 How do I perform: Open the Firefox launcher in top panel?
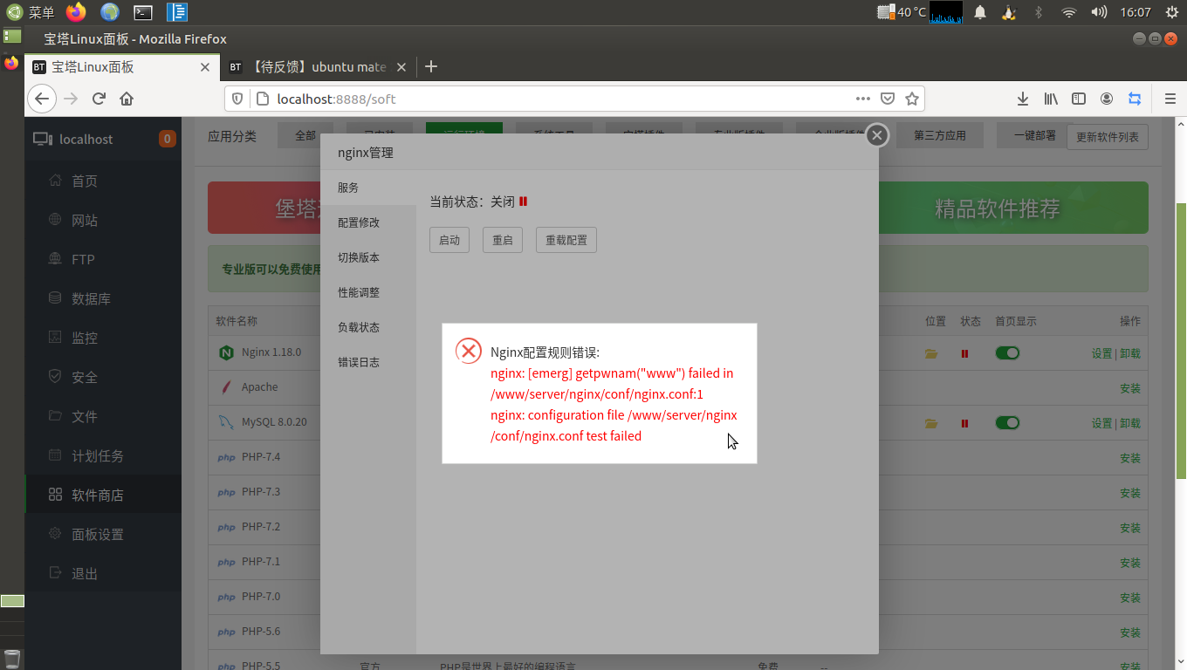click(x=77, y=12)
